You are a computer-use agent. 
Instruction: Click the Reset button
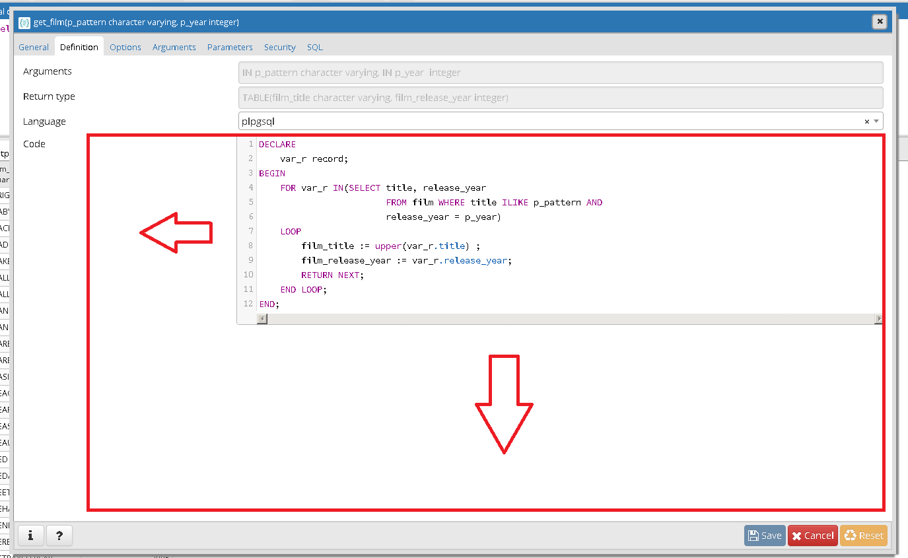[x=864, y=536]
